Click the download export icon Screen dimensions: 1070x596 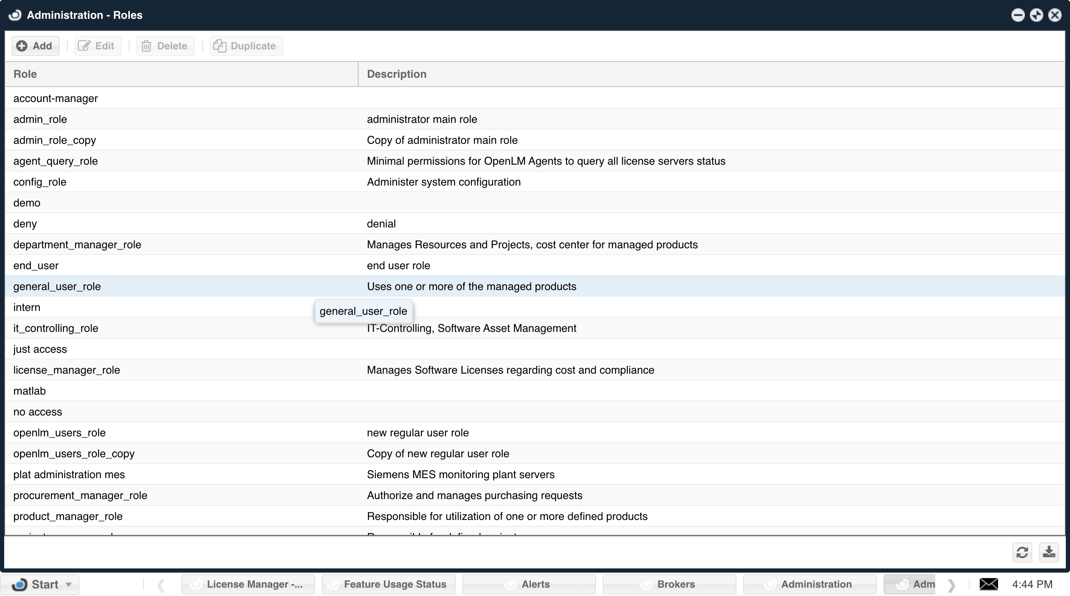[1049, 552]
